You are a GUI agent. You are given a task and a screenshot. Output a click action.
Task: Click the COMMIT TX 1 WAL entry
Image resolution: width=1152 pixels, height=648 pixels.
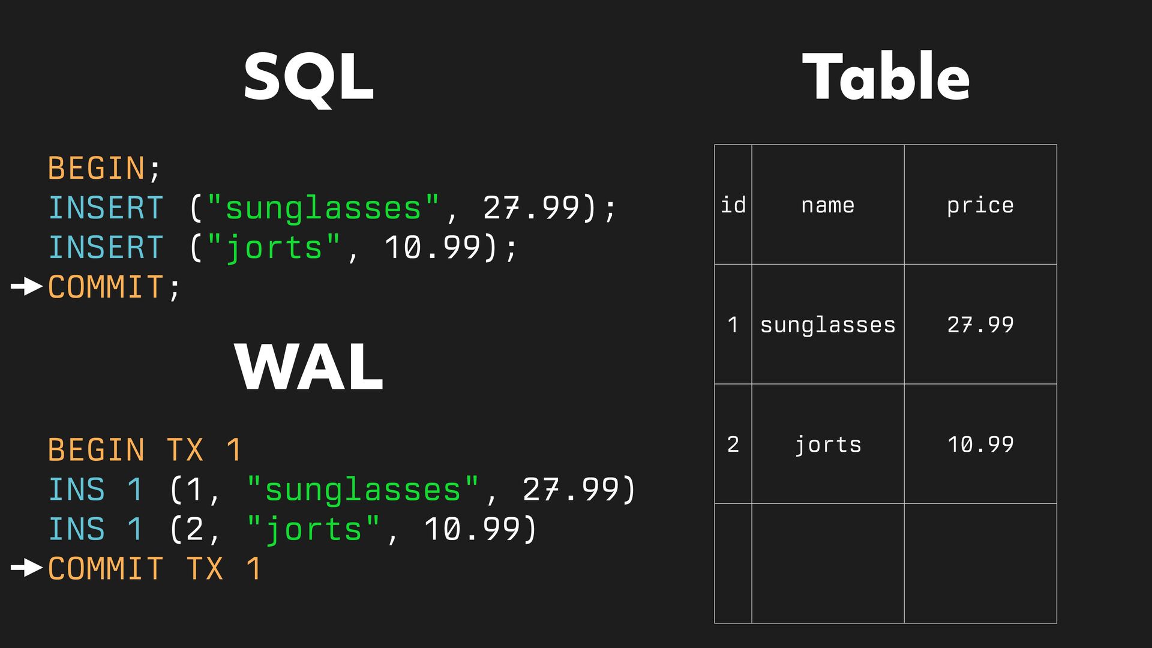pyautogui.click(x=154, y=568)
